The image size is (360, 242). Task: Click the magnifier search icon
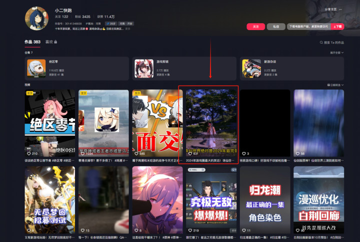click(x=321, y=43)
